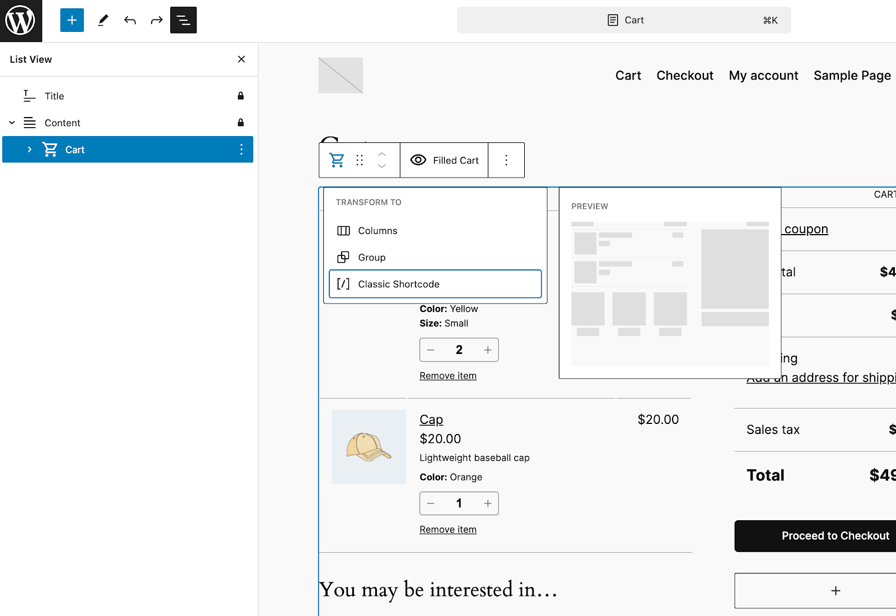Screen dimensions: 896x616
Task: Select the editing pencil tool icon
Action: coord(102,20)
